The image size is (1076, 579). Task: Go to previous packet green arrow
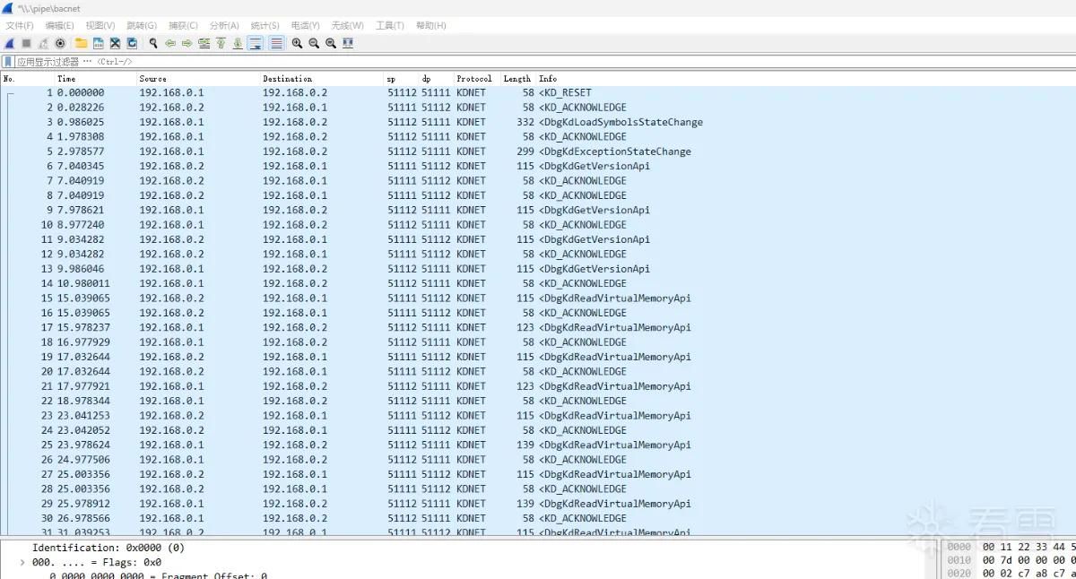[170, 43]
